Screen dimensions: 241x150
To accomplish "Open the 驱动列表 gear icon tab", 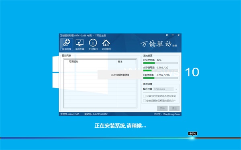I will click(67, 44).
